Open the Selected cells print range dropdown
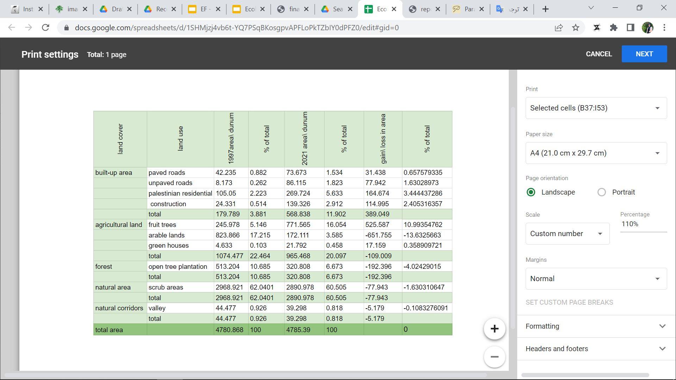Viewport: 676px width, 380px height. tap(596, 108)
